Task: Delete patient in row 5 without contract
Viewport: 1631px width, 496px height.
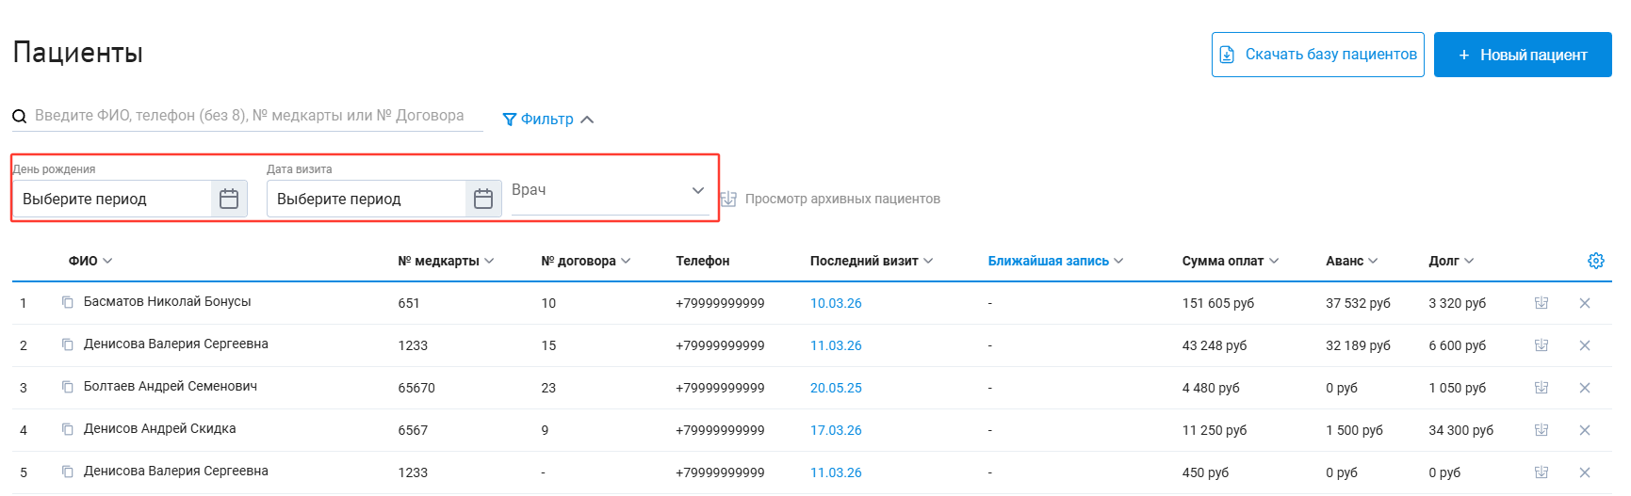Action: pos(1585,472)
